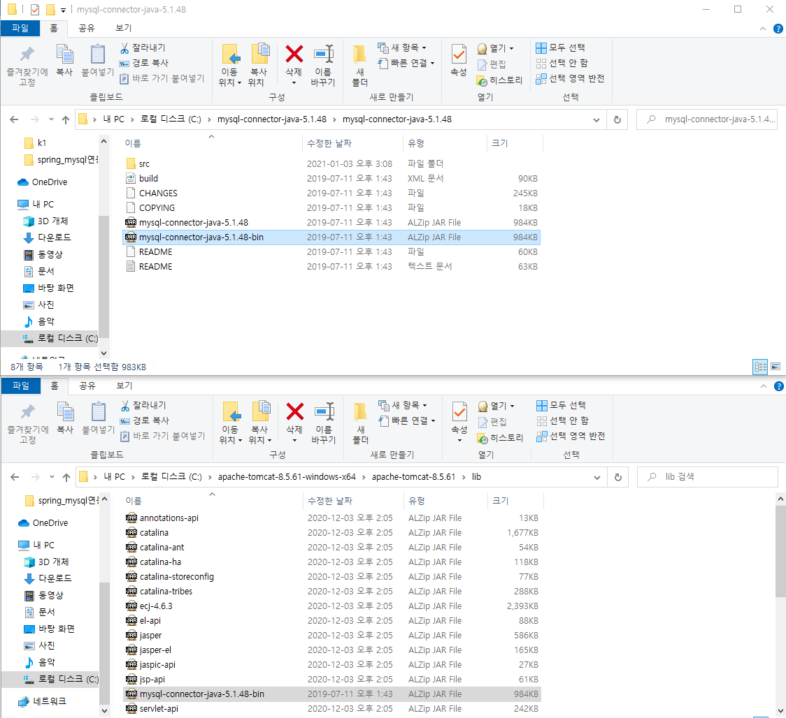Open New item (새 항목) dropdown in top window
This screenshot has height=718, width=786.
[402, 47]
